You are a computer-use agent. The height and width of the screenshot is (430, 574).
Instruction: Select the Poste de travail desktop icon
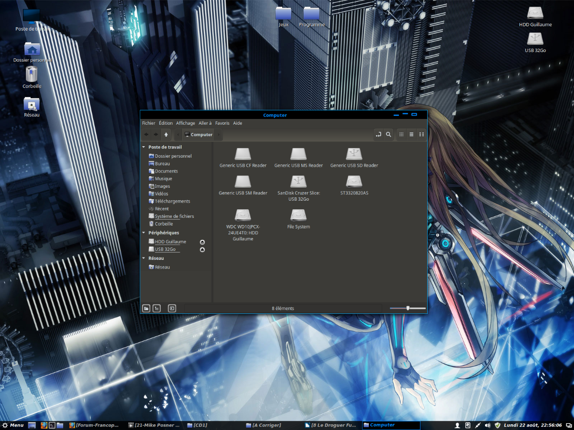point(32,20)
